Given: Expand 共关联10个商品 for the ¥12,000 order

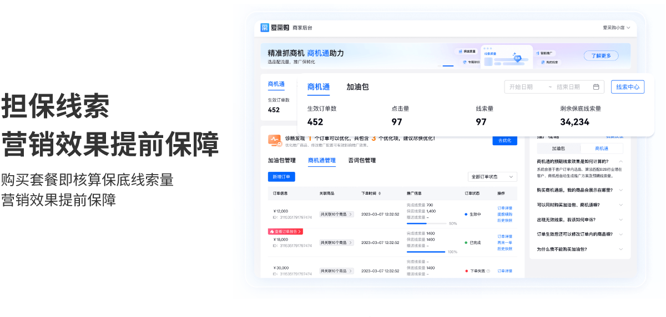Looking at the screenshot, I should [x=336, y=214].
